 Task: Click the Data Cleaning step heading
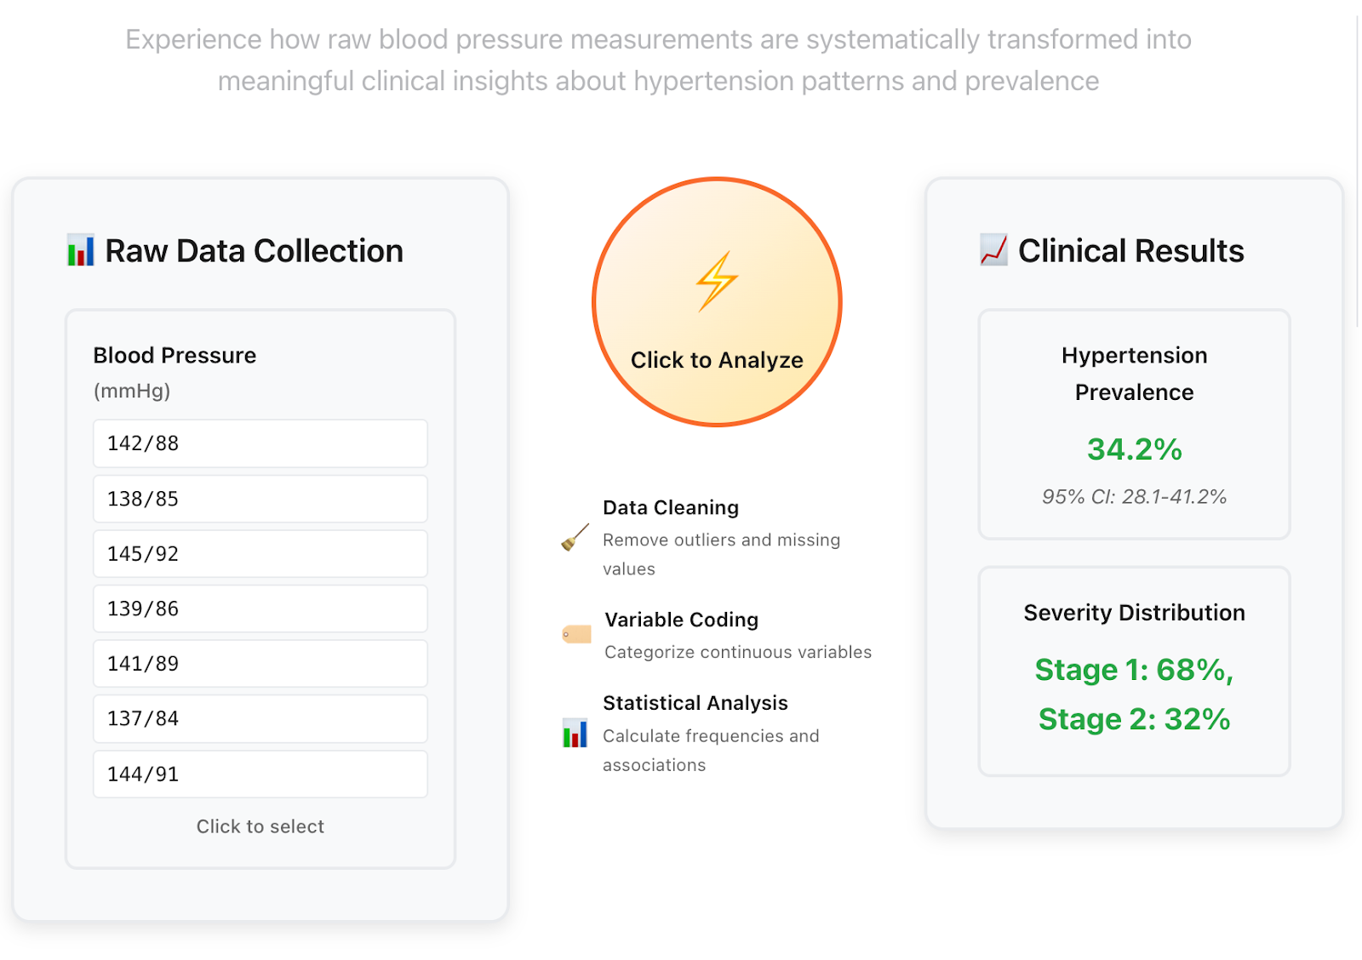pos(671,507)
